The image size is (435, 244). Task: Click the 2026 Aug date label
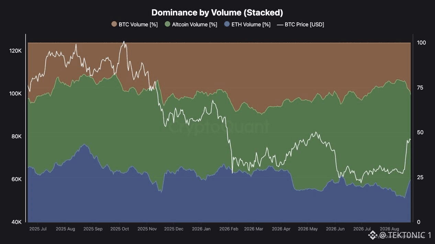click(x=389, y=229)
